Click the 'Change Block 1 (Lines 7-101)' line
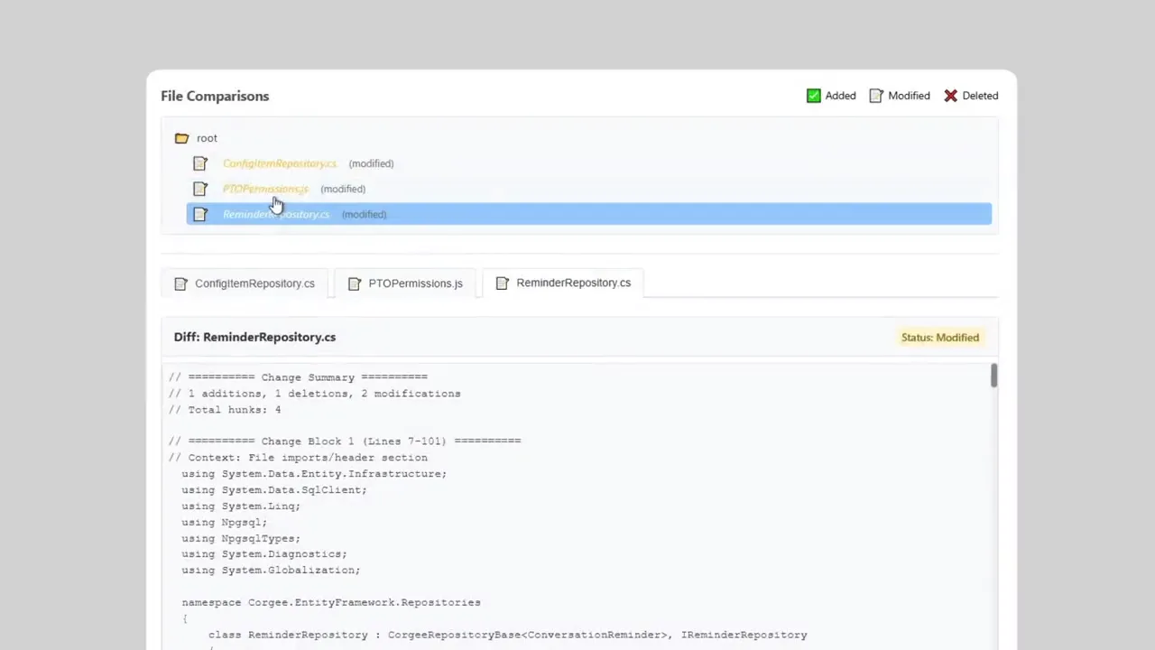1155x650 pixels. coord(345,441)
